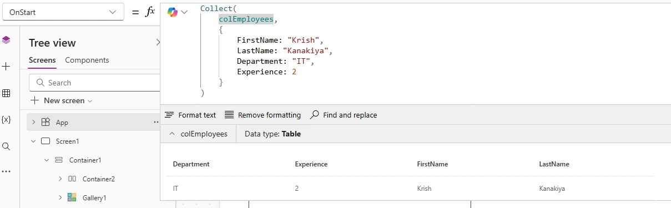
Task: Click the Experience column header
Action: (x=311, y=164)
